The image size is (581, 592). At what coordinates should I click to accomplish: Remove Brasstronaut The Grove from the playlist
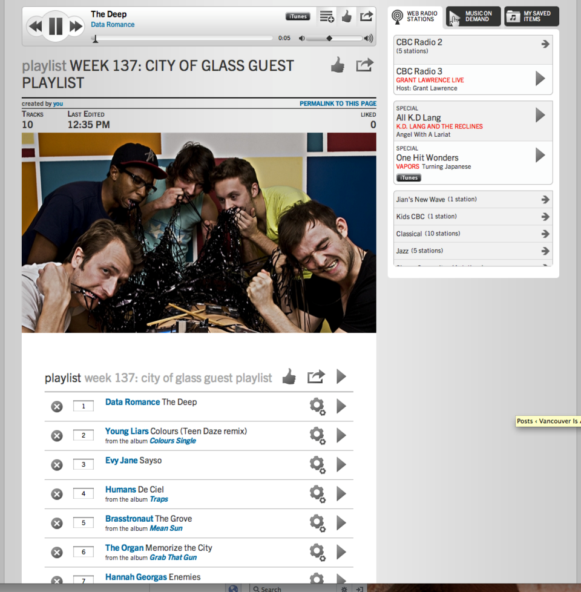pos(57,523)
